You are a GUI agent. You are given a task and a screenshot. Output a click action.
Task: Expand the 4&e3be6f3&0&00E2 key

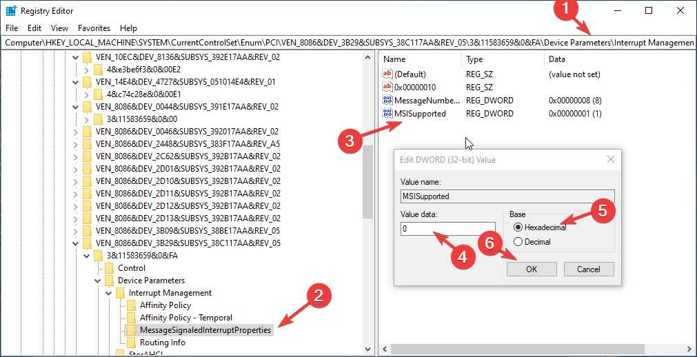(x=86, y=70)
